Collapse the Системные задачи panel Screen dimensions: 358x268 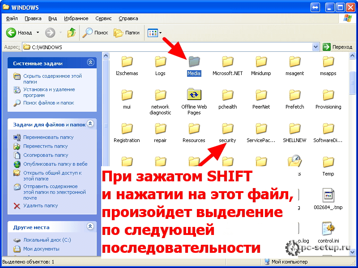[x=91, y=63]
